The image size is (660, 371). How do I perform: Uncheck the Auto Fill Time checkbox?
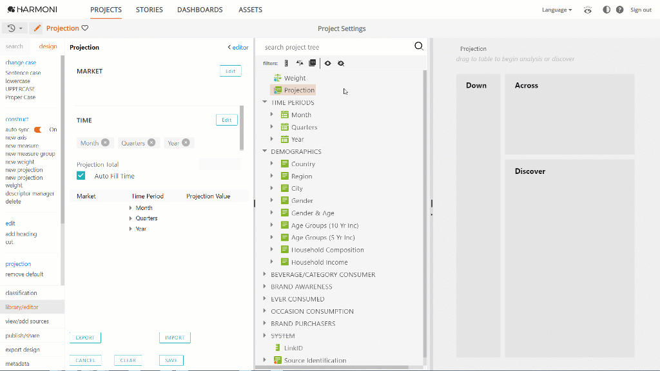click(x=81, y=176)
